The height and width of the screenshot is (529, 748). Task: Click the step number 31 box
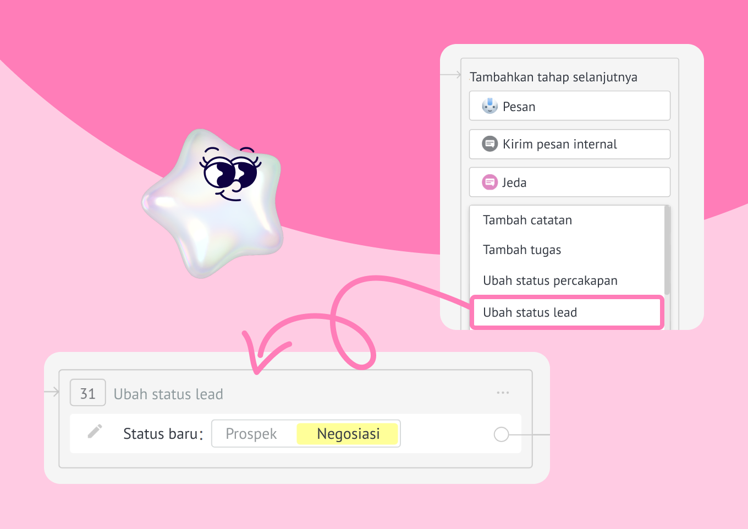click(88, 393)
